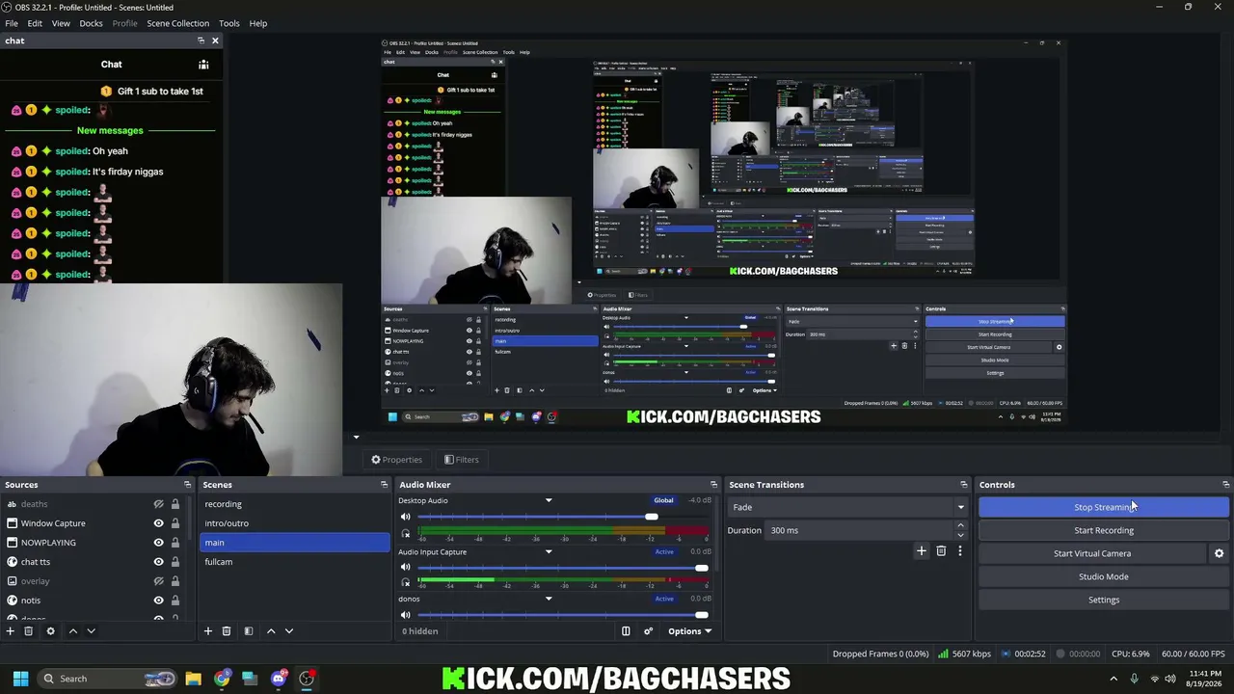Click the Stop Streaming button

tap(1104, 507)
